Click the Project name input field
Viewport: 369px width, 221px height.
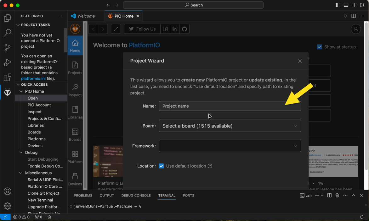pyautogui.click(x=230, y=106)
